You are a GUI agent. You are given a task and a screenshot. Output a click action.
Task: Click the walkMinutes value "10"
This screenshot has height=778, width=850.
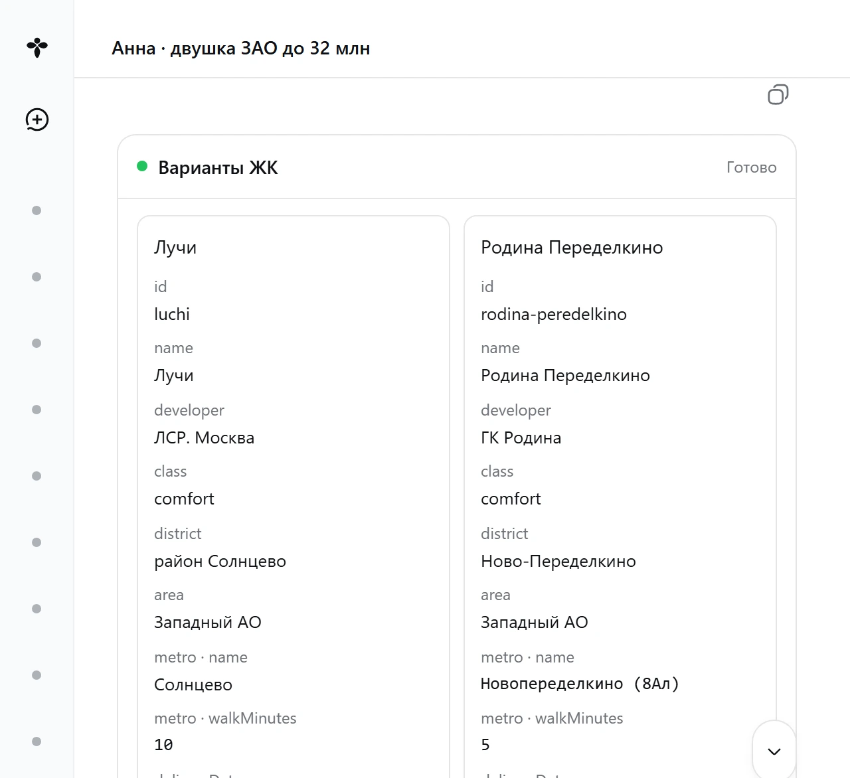pyautogui.click(x=163, y=745)
